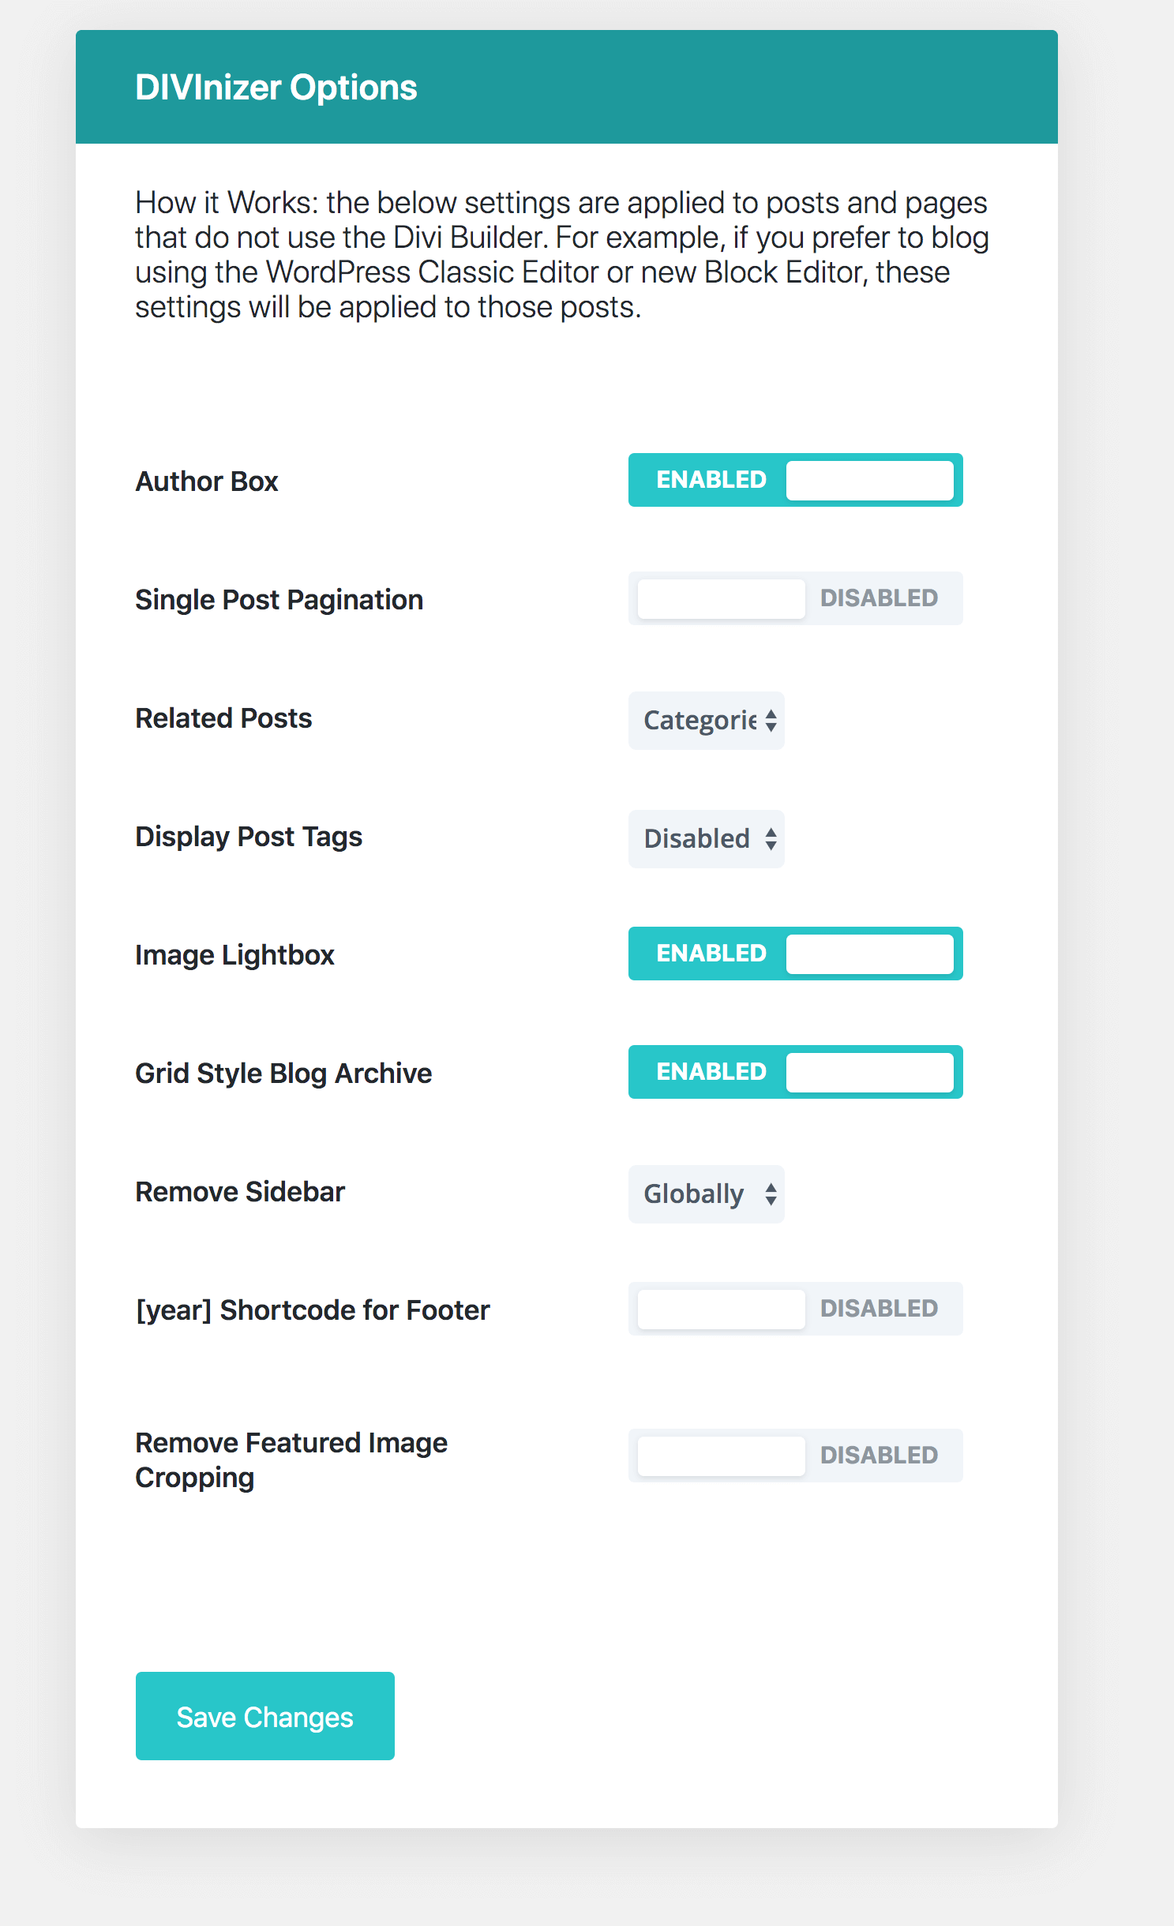Screen dimensions: 1174x1926
Task: Click the Remove Sidebar dropdown arrows icon
Action: click(x=771, y=1194)
